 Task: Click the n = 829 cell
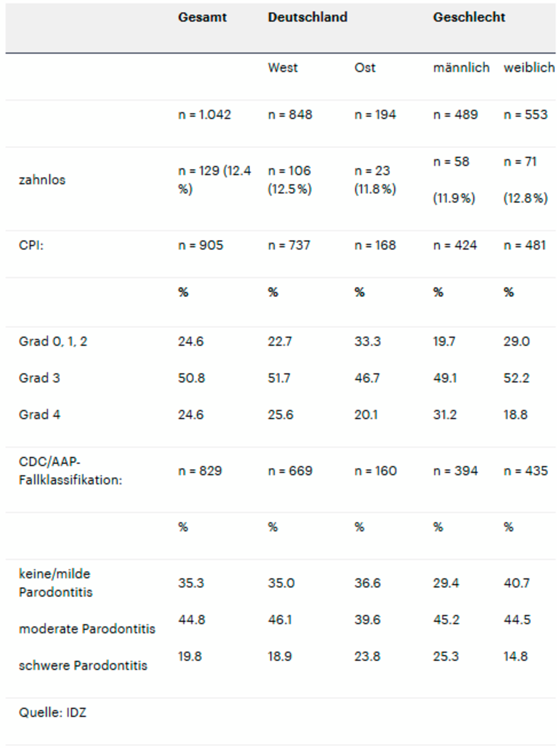[200, 471]
